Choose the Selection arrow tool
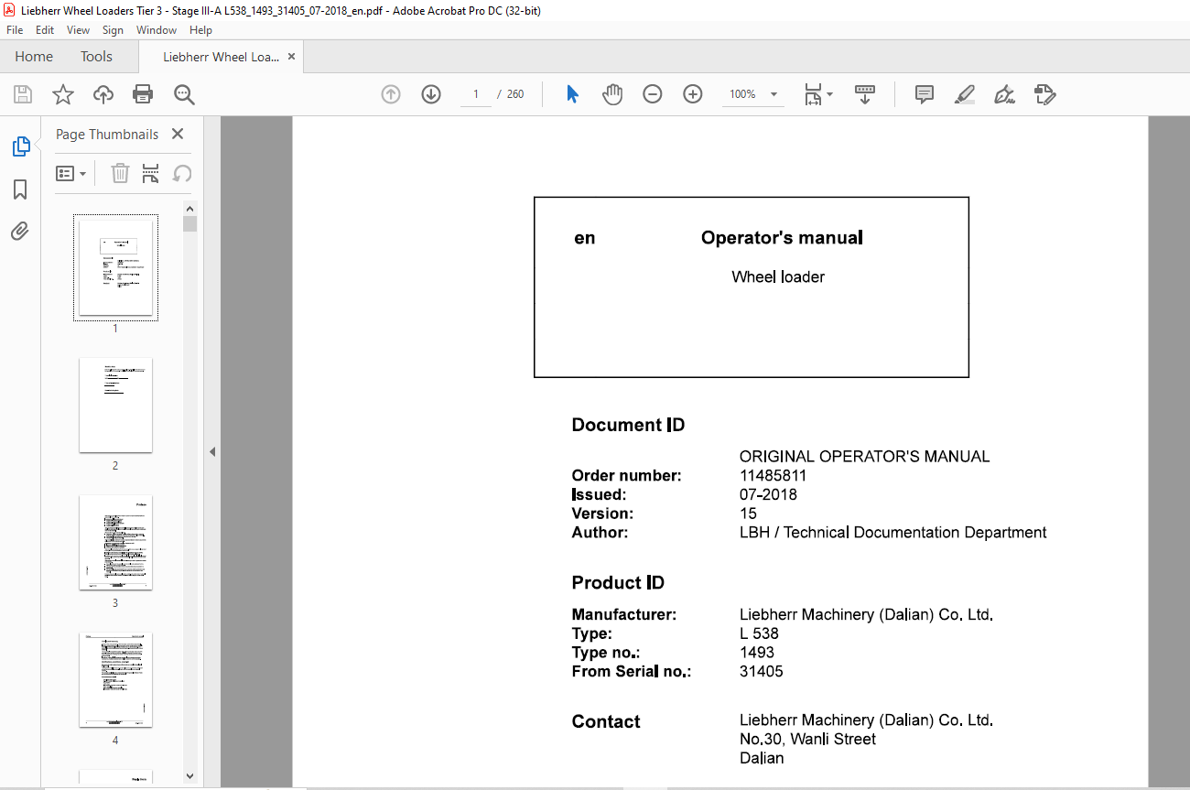This screenshot has height=790, width=1190. pyautogui.click(x=572, y=94)
